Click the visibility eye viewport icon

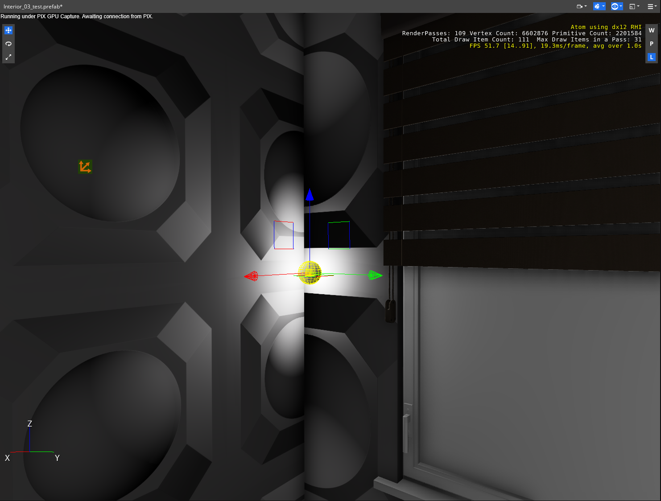coord(614,6)
